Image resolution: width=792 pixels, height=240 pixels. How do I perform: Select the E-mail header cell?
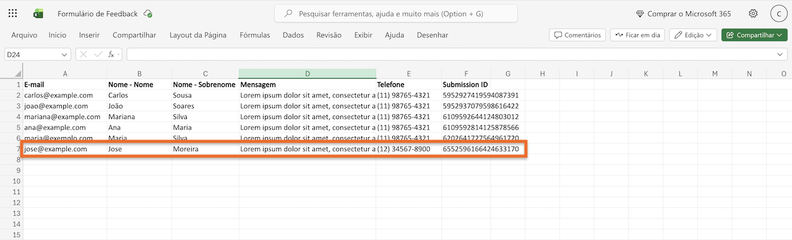64,85
